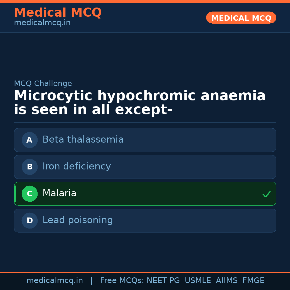Click AIIMS in the footer
Image resolution: width=290 pixels, height=290 pixels.
[227, 281]
